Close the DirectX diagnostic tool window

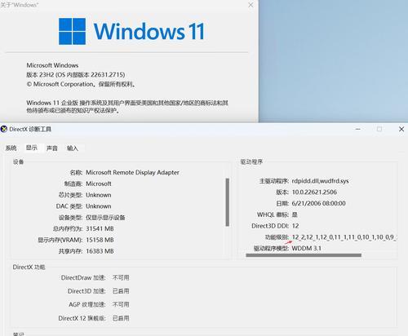401,129
